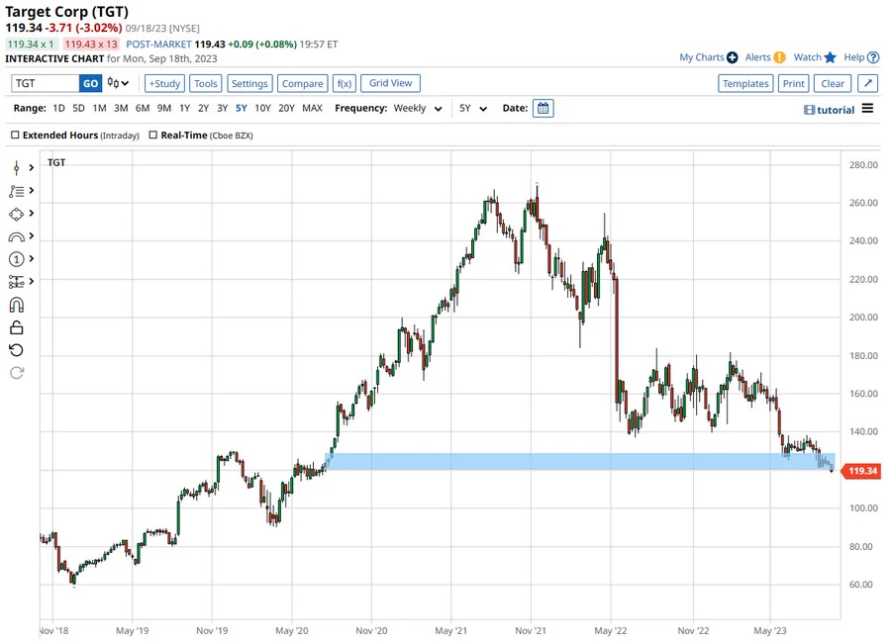Click the f(x) expressions button
This screenshot has width=891, height=643.
345,83
